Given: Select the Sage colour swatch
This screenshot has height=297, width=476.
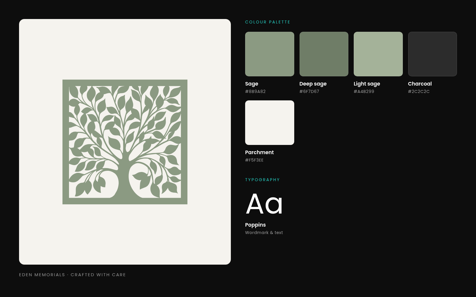Looking at the screenshot, I should coord(270,54).
